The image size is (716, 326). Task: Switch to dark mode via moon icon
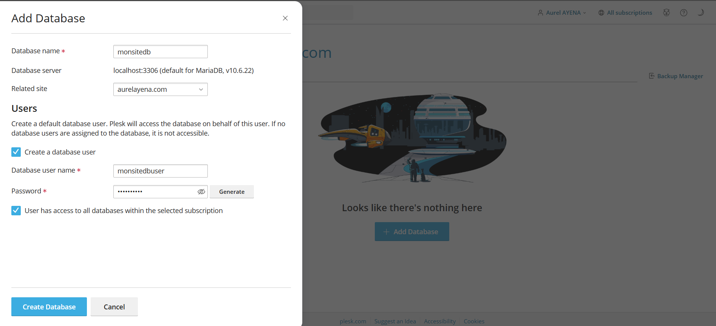[701, 12]
